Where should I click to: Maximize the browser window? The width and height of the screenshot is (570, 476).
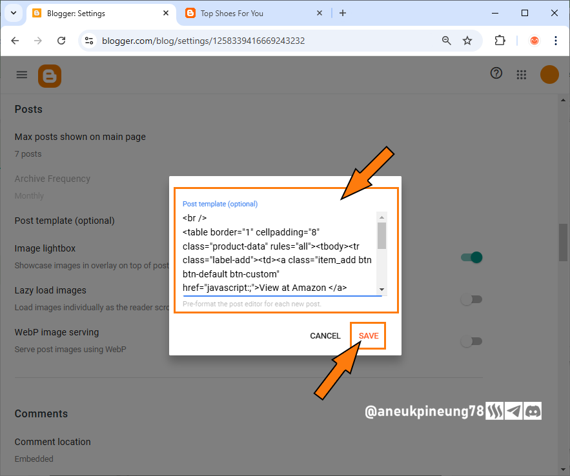(525, 13)
